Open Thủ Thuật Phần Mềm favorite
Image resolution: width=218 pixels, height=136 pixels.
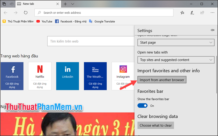coord(18,21)
